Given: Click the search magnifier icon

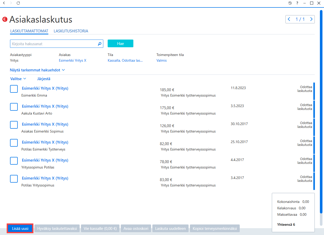Looking at the screenshot, I should 100,44.
